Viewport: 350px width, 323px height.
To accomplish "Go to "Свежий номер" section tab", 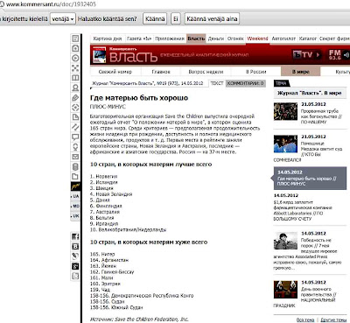I will (115, 72).
